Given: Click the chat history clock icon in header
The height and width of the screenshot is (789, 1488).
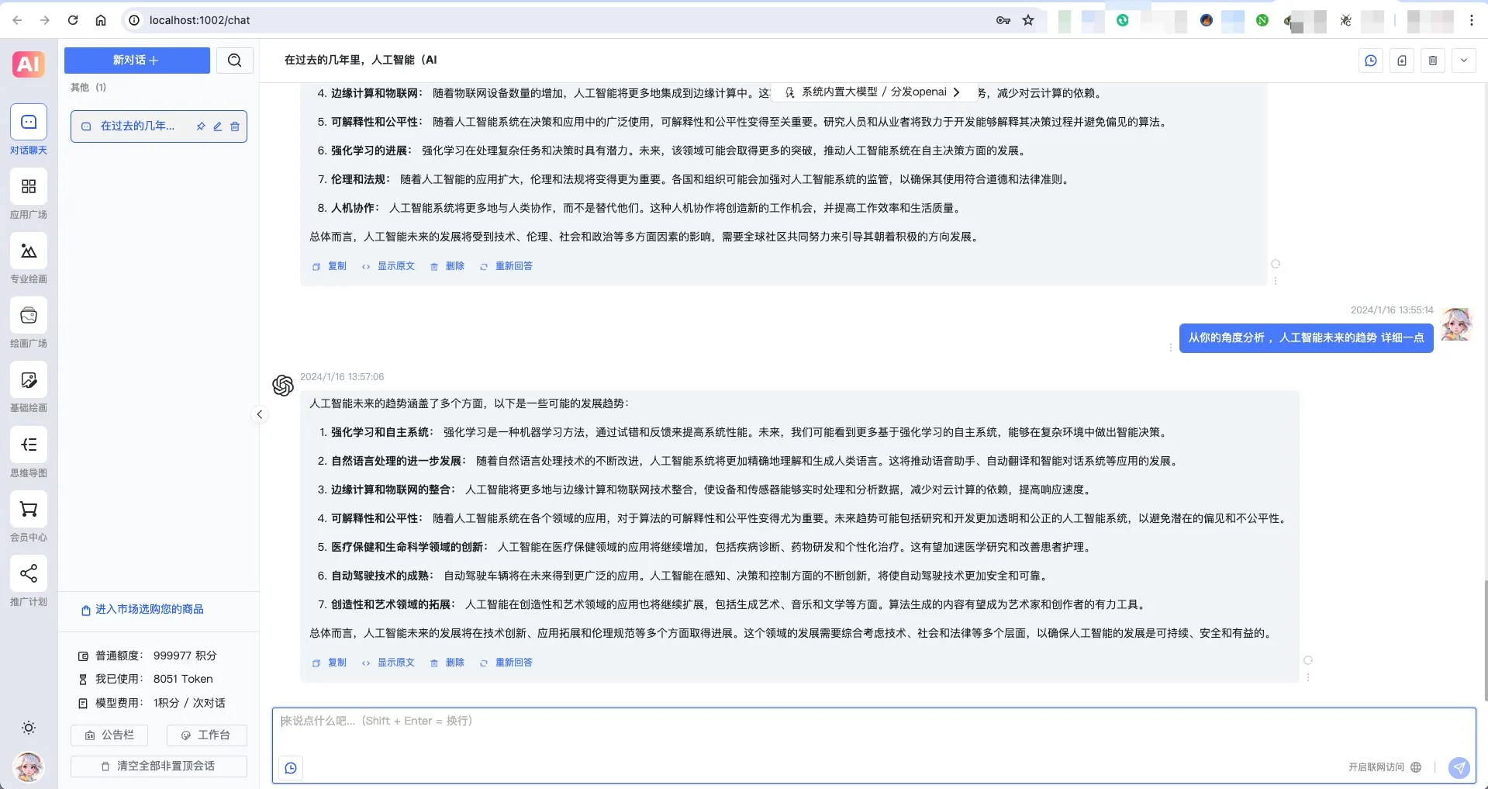Looking at the screenshot, I should (1371, 61).
